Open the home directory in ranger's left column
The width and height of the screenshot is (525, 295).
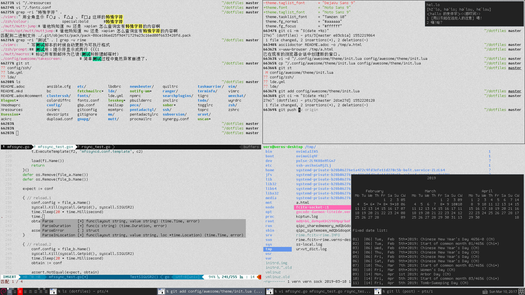[x=270, y=170]
